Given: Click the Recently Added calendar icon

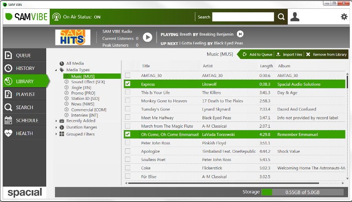Looking at the screenshot, I should click(x=62, y=121).
